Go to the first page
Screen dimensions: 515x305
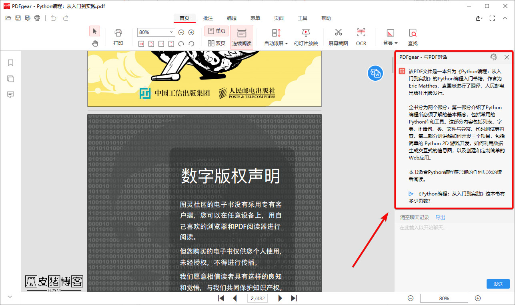(221, 298)
